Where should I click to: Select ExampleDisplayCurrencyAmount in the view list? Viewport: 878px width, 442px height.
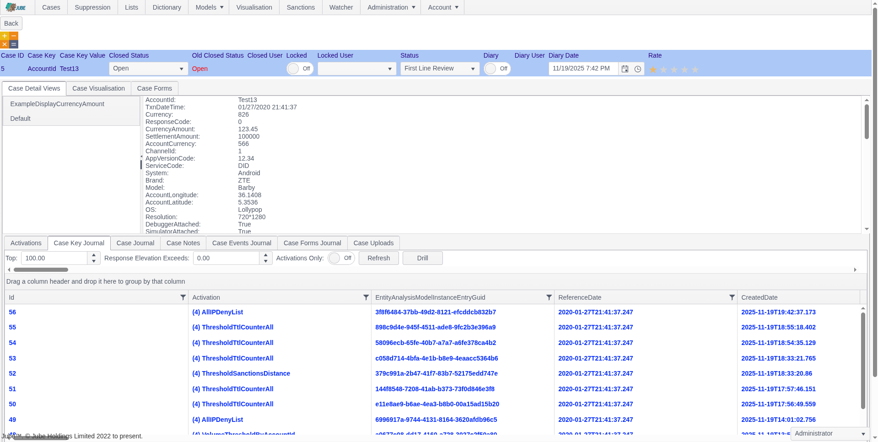[57, 104]
